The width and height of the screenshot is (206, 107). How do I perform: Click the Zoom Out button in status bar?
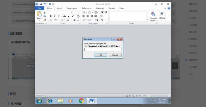149,95
